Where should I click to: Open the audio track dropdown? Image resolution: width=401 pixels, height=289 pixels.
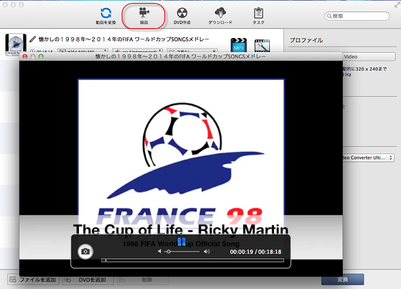138,51
